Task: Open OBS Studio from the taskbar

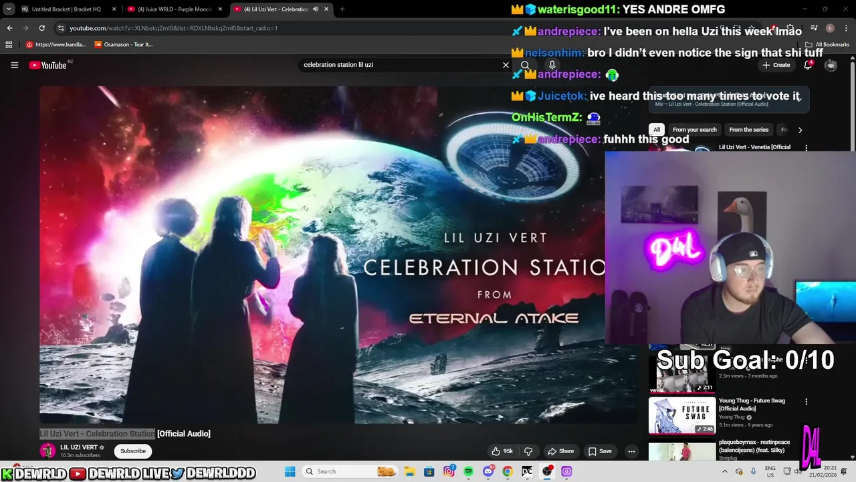Action: [547, 471]
